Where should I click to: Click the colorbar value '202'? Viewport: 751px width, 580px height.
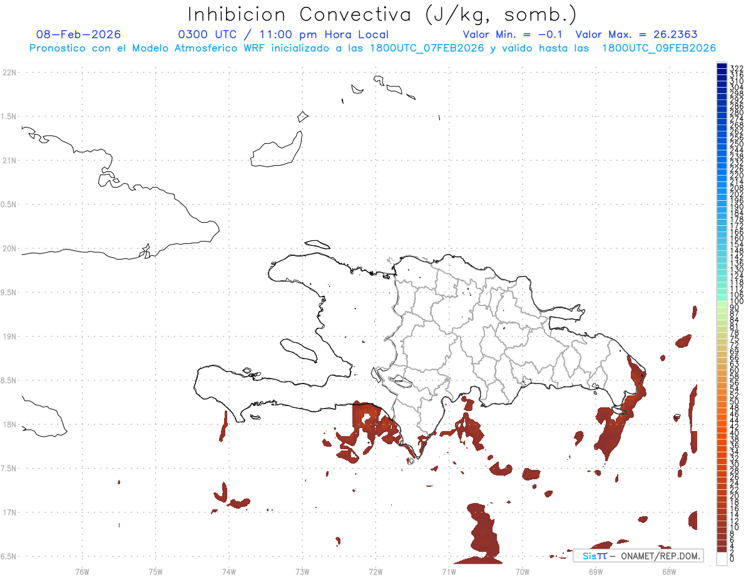pyautogui.click(x=737, y=194)
